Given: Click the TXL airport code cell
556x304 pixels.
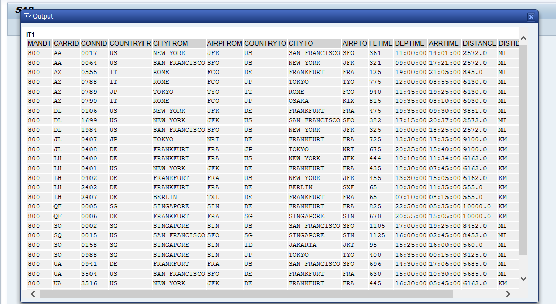Looking at the screenshot, I should (224, 197).
